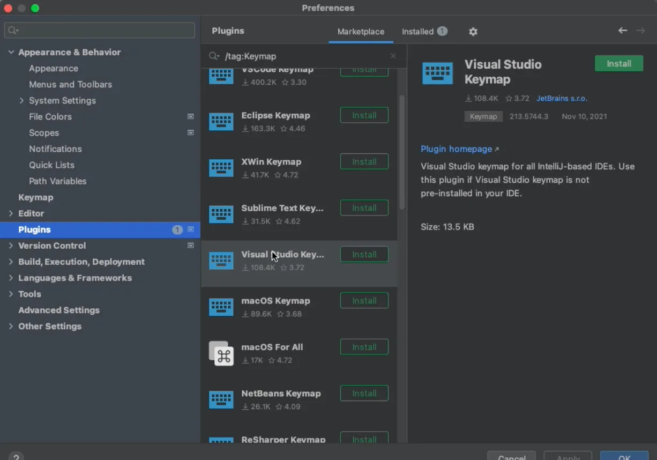Click the back navigation arrow
This screenshot has width=657, height=460.
click(x=622, y=31)
